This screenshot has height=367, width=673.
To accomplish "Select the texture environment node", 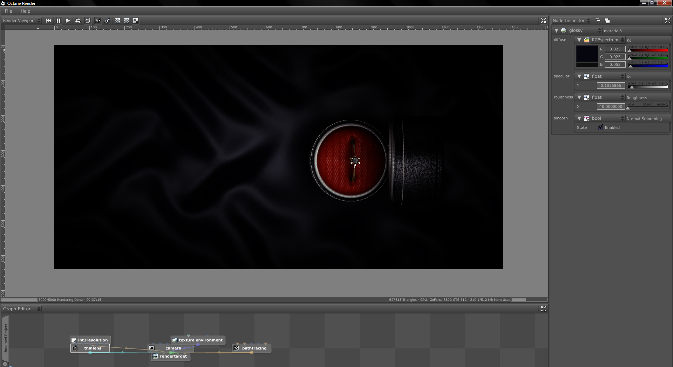I will coord(198,340).
